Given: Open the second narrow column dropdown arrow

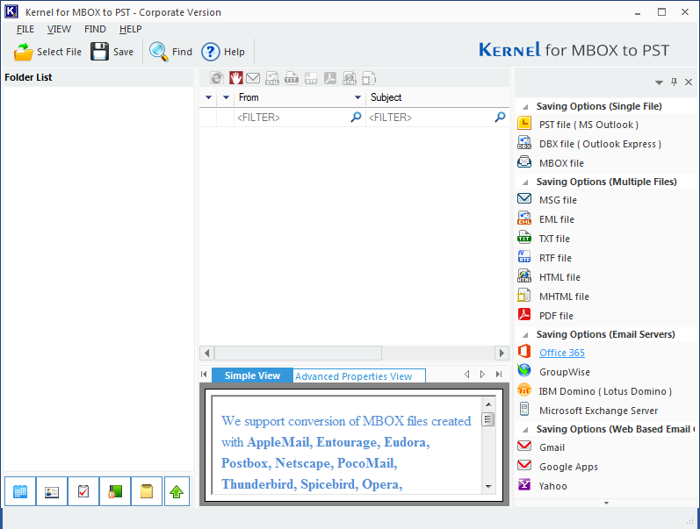Looking at the screenshot, I should (226, 97).
